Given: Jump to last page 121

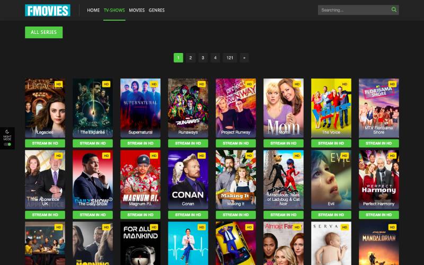Looking at the screenshot, I should (230, 58).
